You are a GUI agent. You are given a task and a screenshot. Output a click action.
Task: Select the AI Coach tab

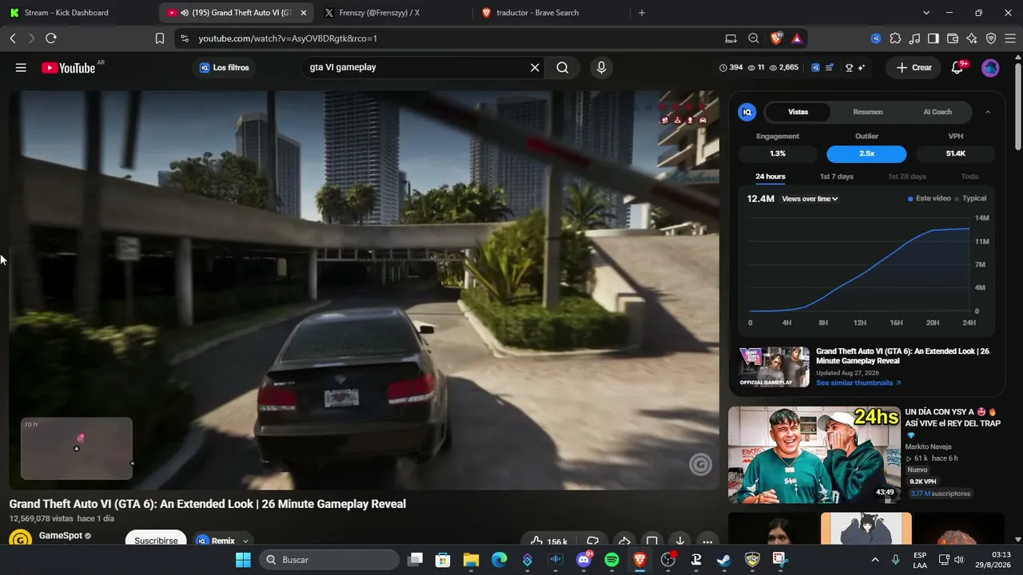(x=937, y=112)
